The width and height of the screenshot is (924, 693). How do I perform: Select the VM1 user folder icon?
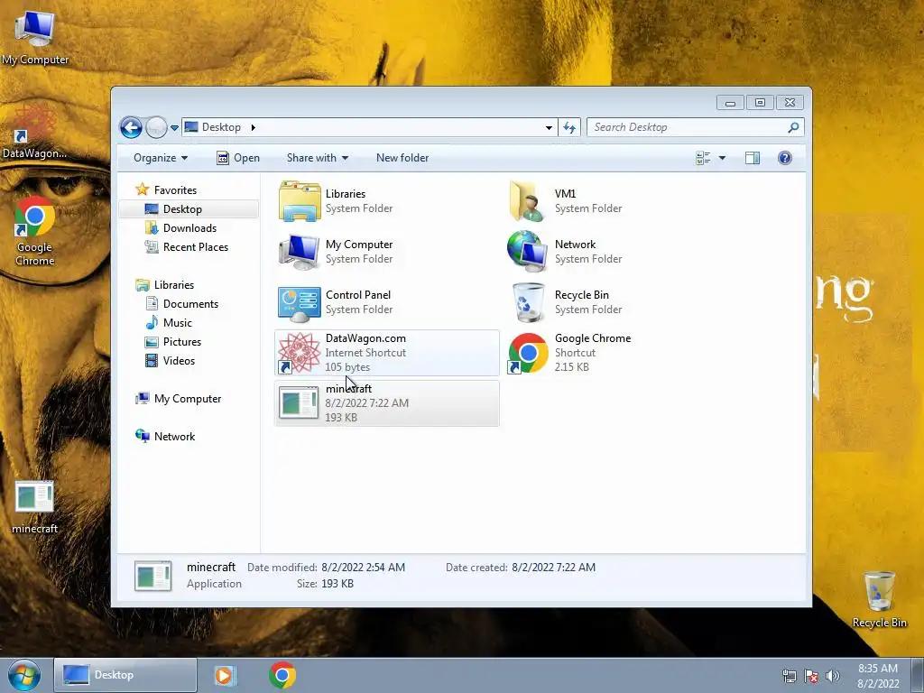coord(526,201)
